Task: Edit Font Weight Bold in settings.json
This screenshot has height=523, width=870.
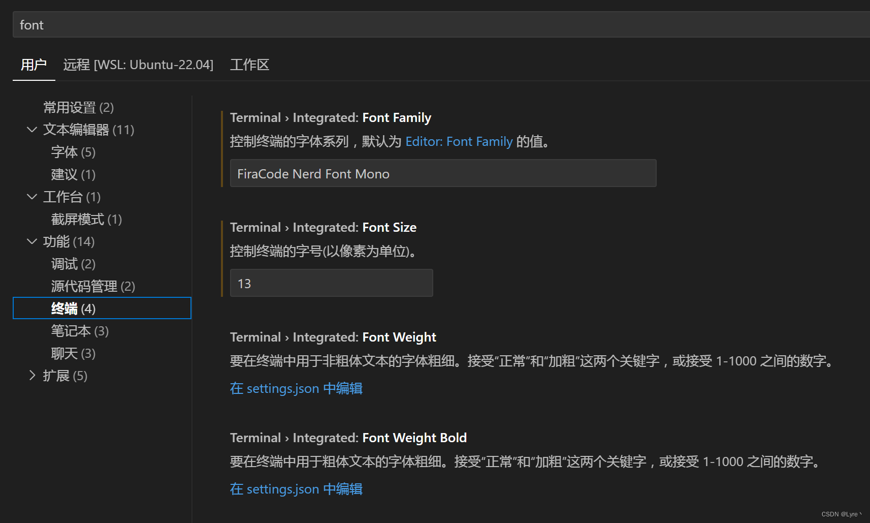Action: point(296,488)
